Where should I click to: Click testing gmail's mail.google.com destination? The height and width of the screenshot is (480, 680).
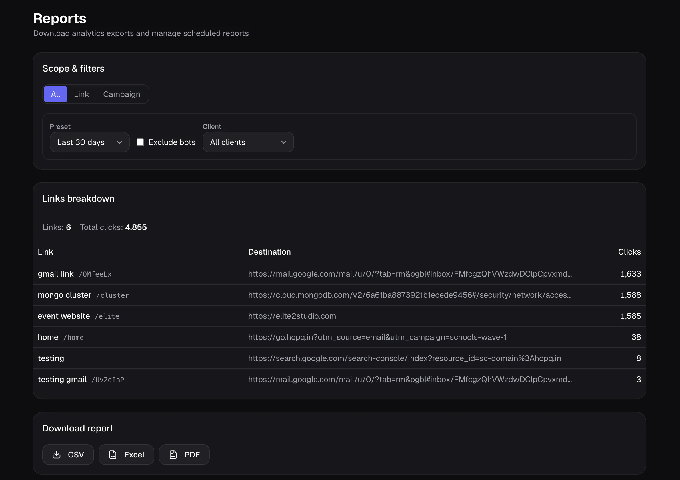tap(410, 380)
